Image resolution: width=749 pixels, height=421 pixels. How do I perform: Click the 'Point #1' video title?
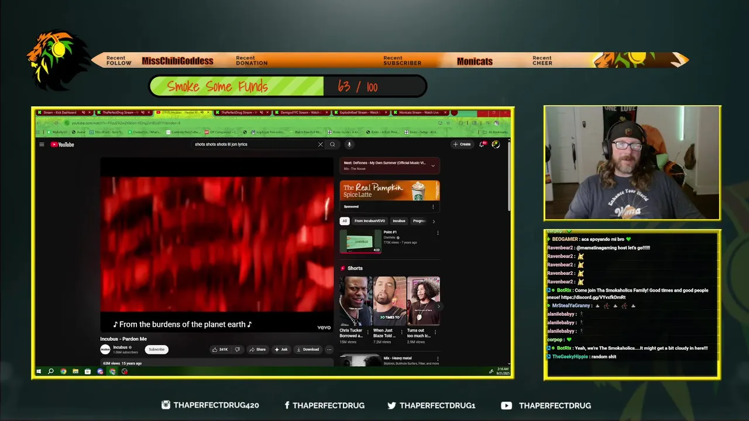click(x=390, y=232)
